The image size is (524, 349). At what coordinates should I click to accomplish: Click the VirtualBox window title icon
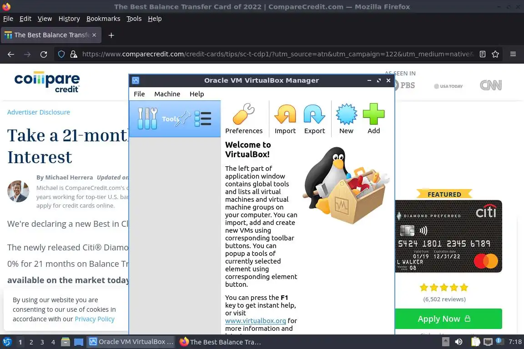tap(136, 80)
